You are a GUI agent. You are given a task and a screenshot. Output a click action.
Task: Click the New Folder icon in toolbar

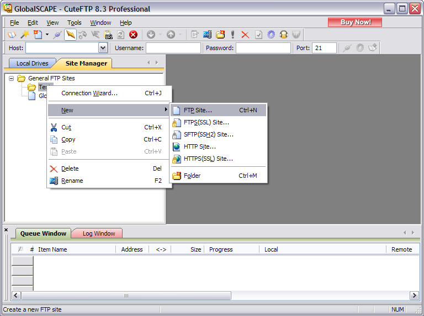point(220,35)
